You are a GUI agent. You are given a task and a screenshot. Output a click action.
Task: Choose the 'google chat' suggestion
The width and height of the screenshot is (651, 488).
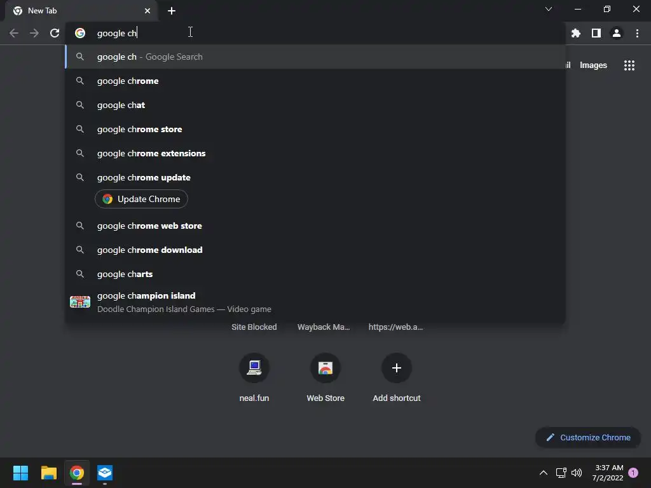315,105
